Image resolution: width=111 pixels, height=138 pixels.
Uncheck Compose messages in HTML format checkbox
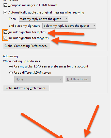click(5, 5)
